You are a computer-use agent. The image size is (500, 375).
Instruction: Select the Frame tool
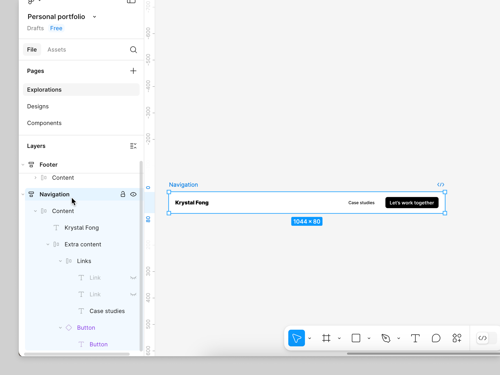click(326, 338)
